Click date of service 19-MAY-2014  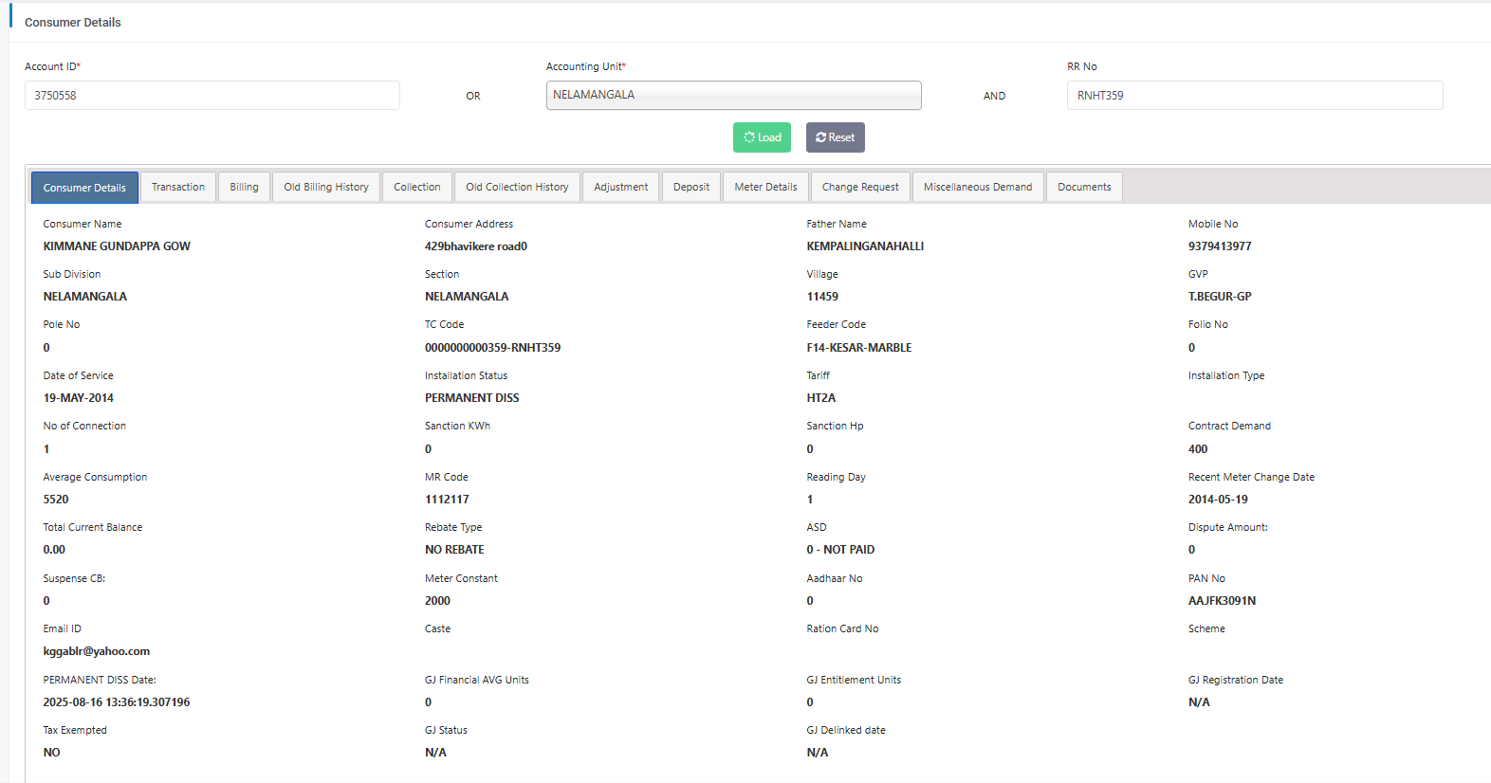click(x=79, y=398)
